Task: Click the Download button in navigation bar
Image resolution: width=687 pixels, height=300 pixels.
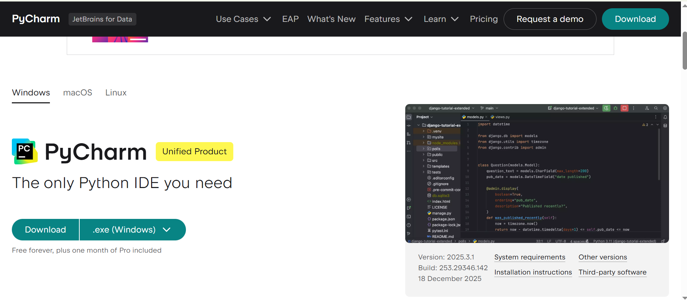Action: [635, 19]
